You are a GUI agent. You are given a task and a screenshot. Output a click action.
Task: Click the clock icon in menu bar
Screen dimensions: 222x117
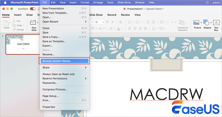[207, 3]
